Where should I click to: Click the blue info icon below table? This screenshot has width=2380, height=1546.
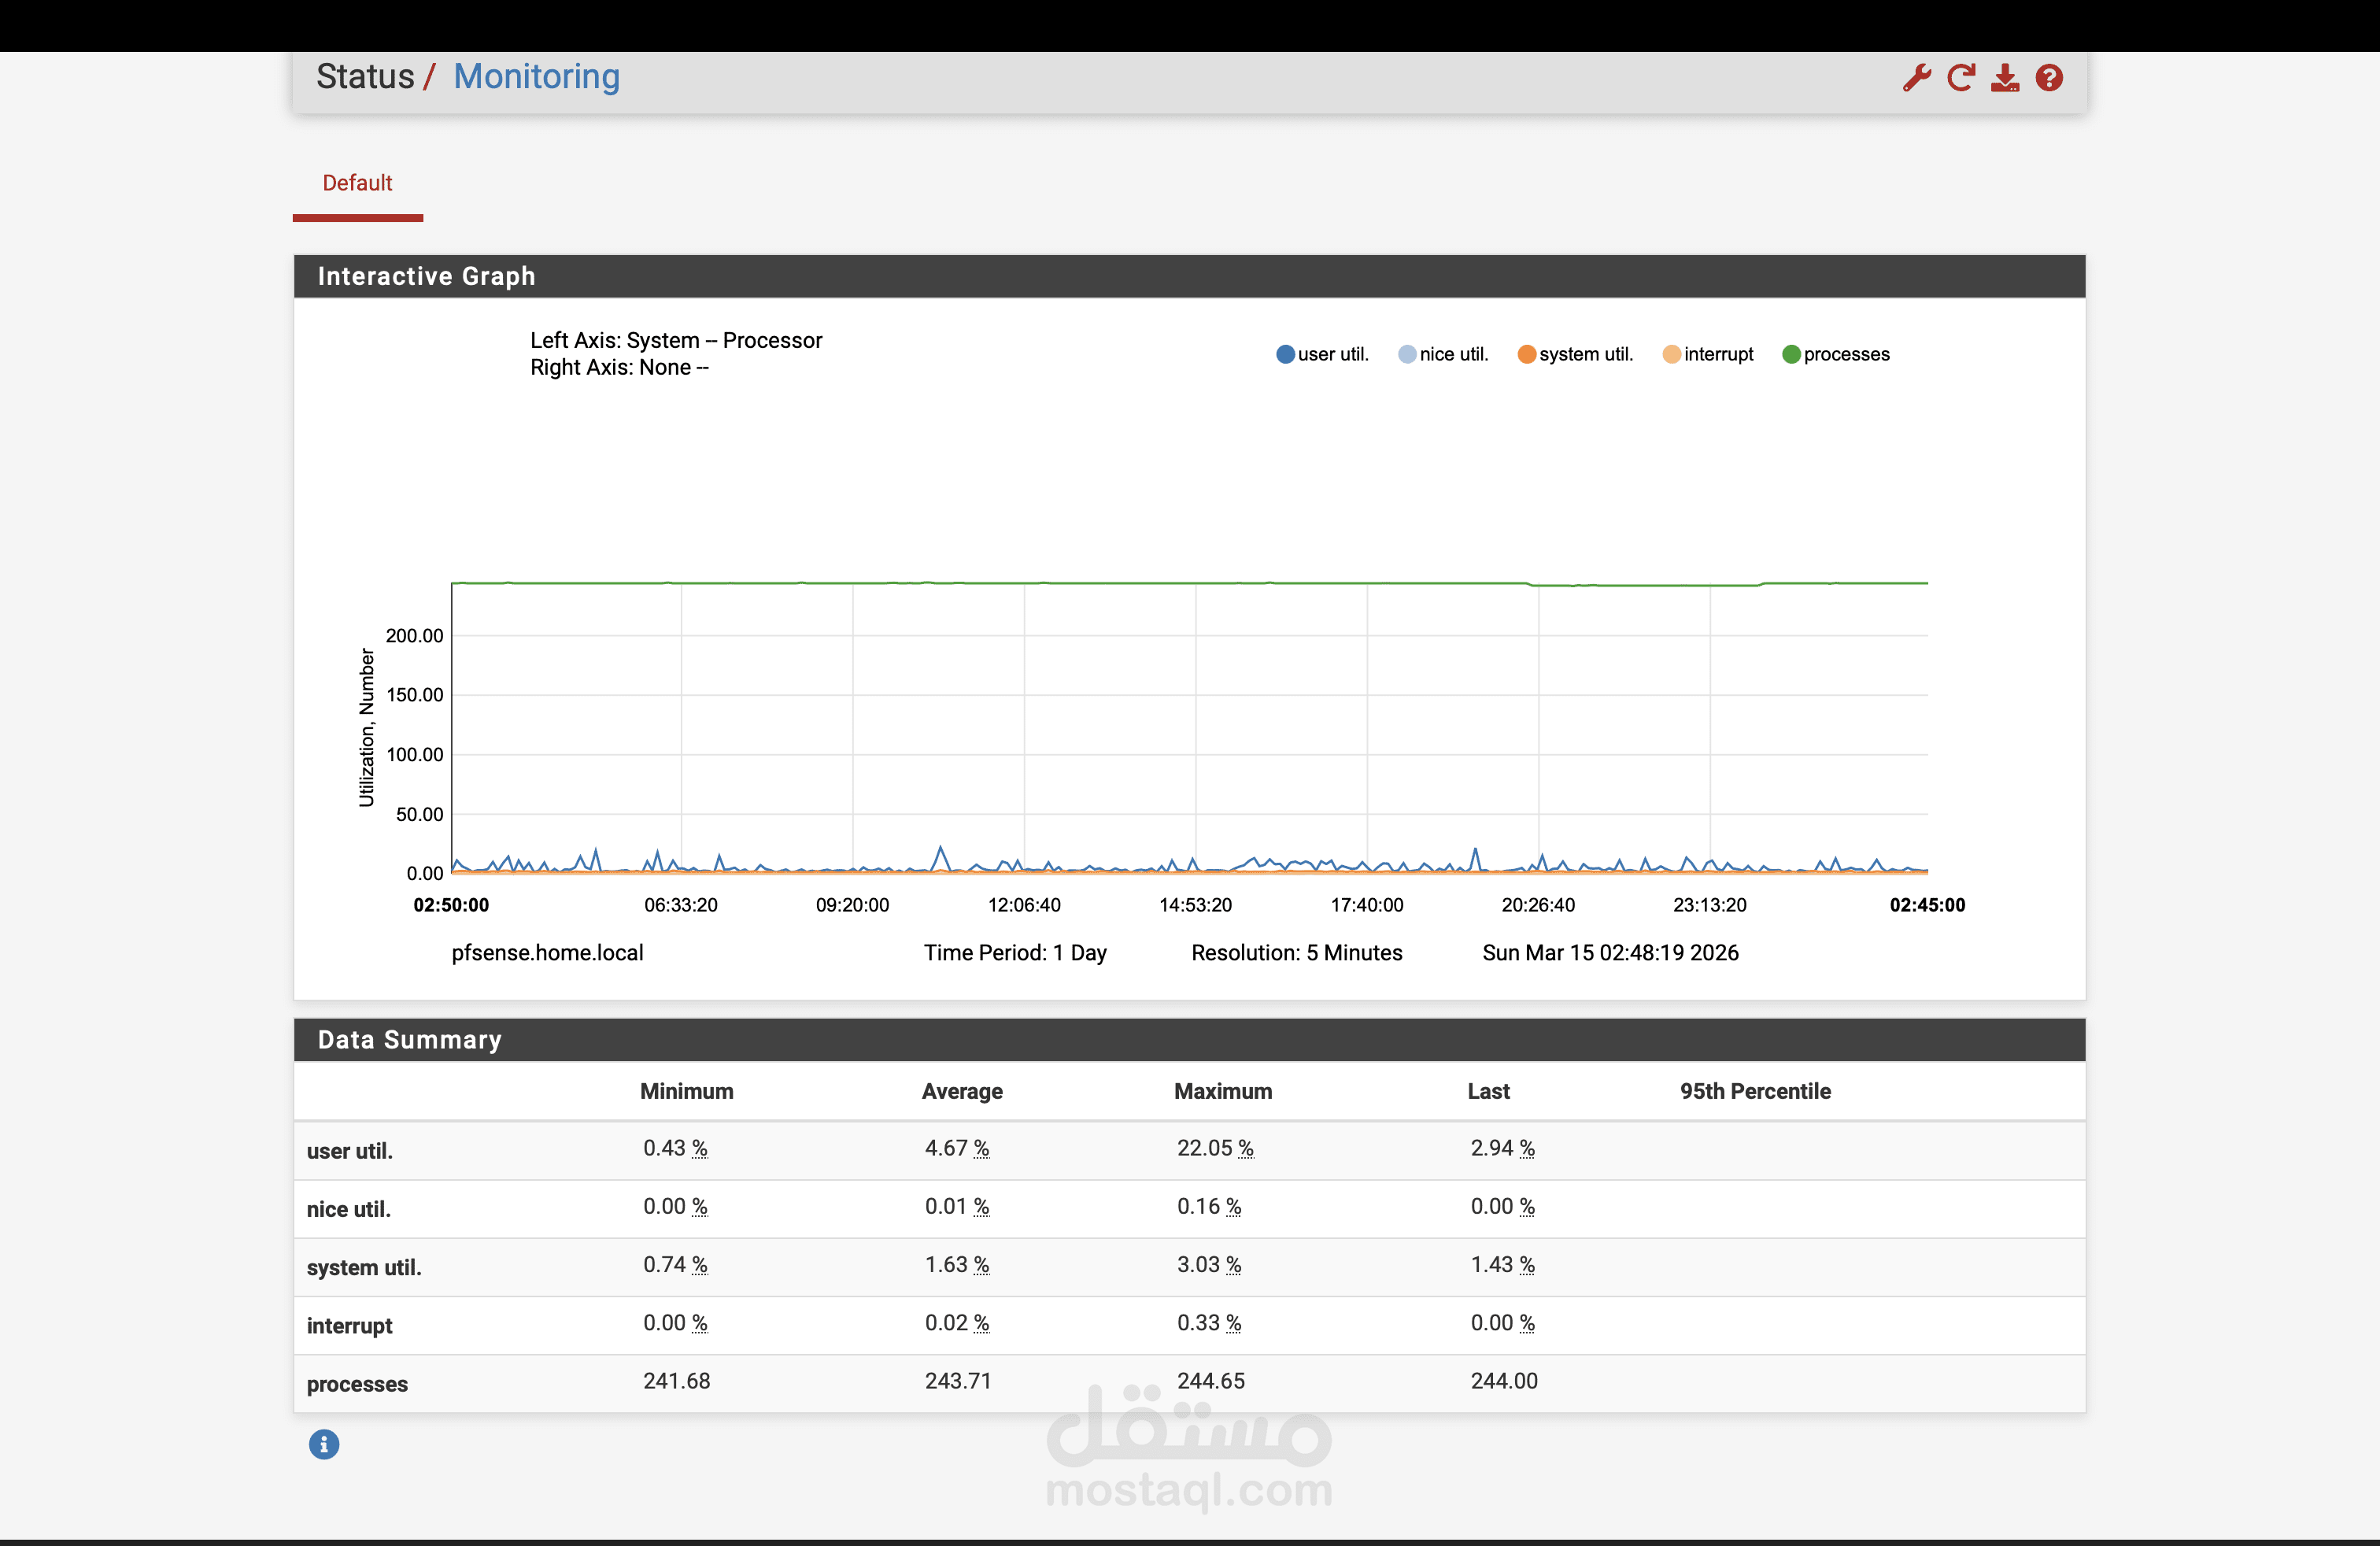click(x=323, y=1444)
